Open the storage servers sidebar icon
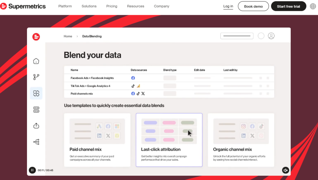This screenshot has width=318, height=180. click(x=36, y=109)
